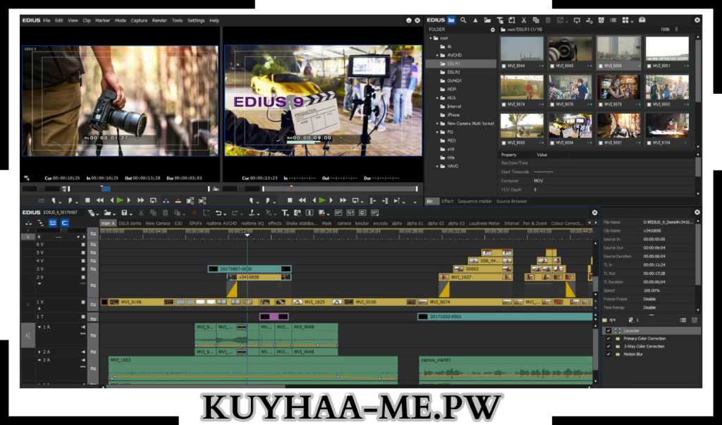Image resolution: width=722 pixels, height=425 pixels.
Task: Expand the 2 A audio track
Action: tap(39, 352)
